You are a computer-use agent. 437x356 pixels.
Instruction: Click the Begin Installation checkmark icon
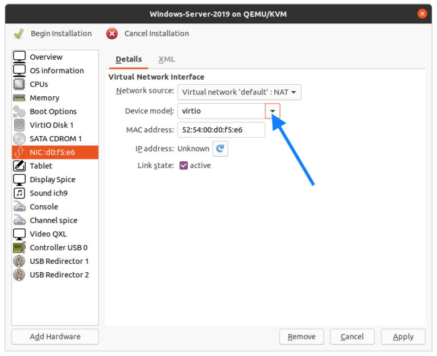pyautogui.click(x=19, y=34)
